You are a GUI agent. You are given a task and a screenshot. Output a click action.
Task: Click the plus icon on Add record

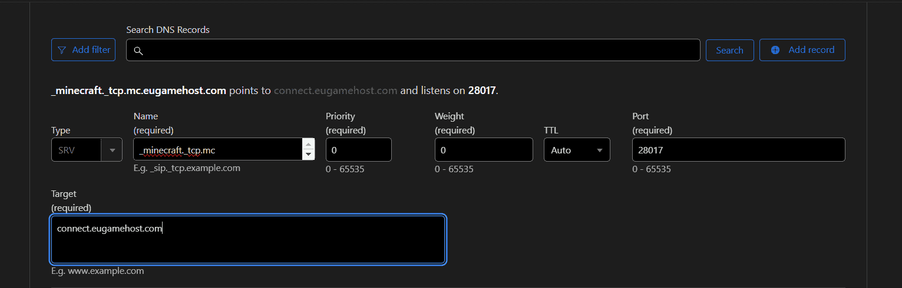pyautogui.click(x=775, y=50)
